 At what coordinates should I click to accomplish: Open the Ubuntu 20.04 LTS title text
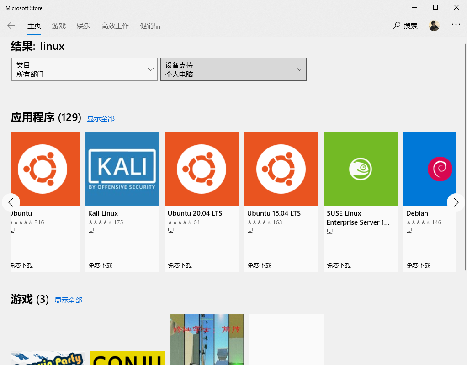point(195,213)
